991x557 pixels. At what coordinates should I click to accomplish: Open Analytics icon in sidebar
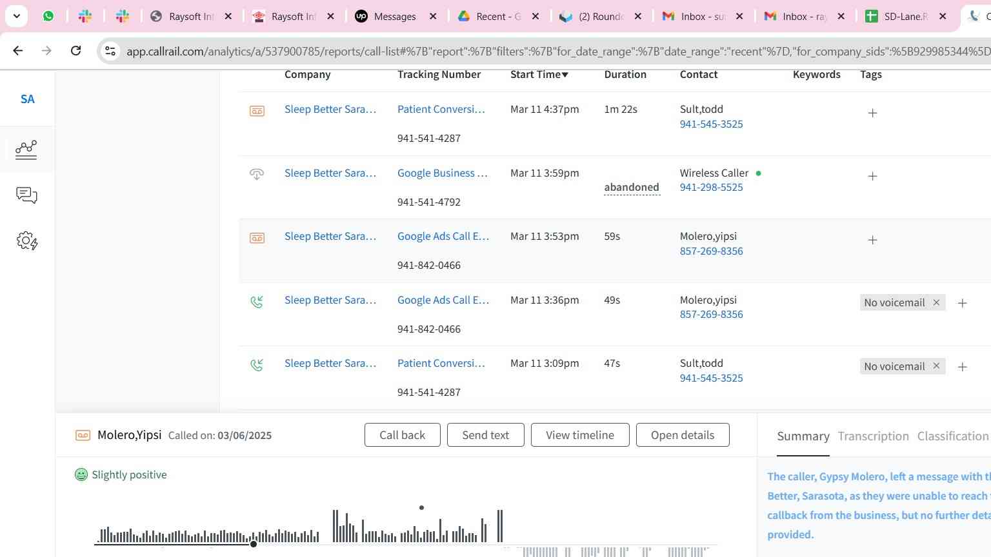click(x=26, y=150)
